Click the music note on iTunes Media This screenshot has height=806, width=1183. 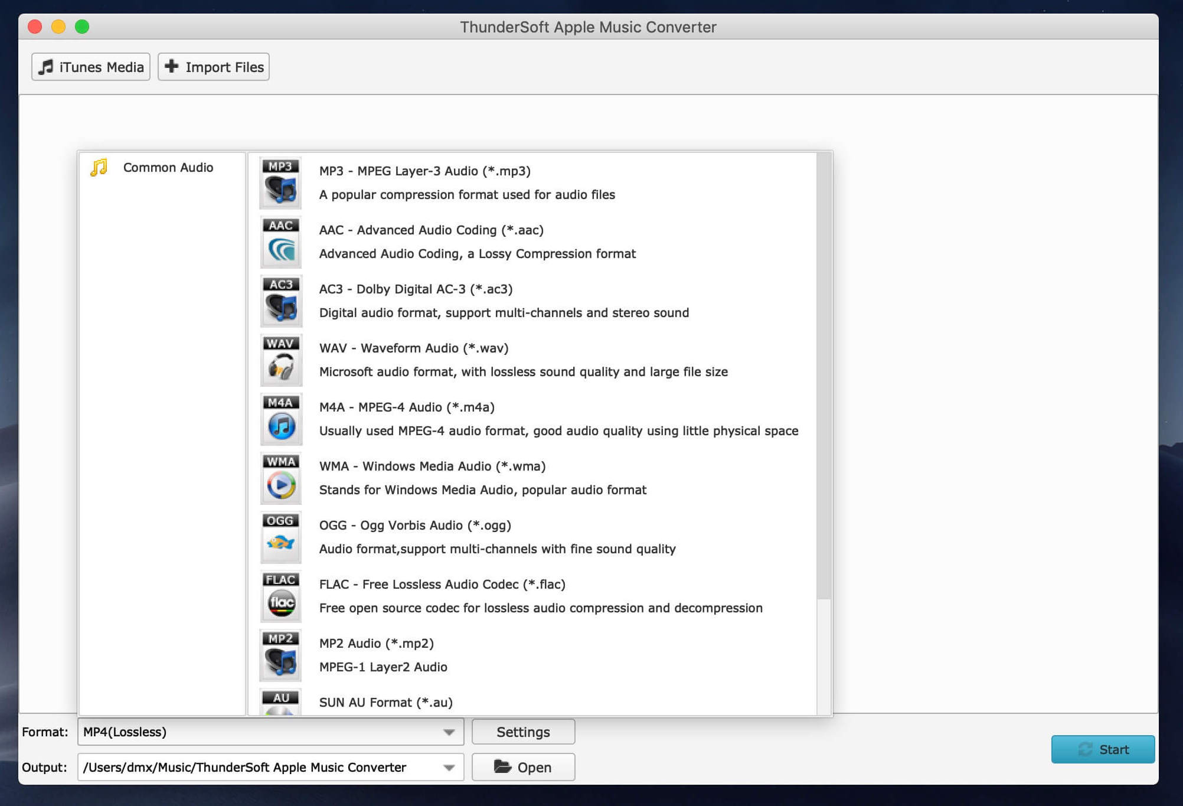point(45,67)
